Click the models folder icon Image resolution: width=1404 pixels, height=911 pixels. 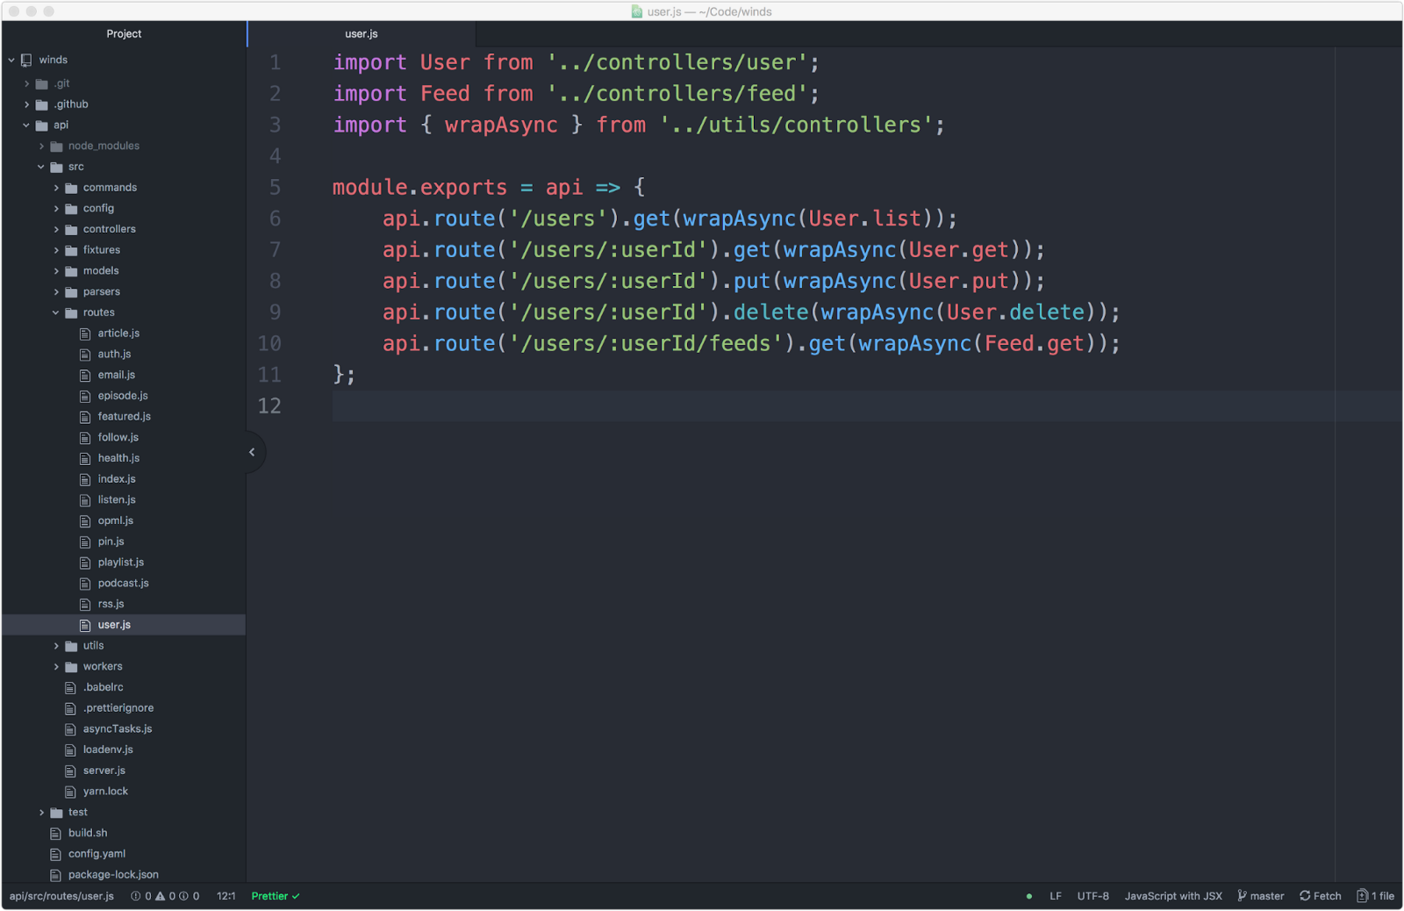pos(71,271)
